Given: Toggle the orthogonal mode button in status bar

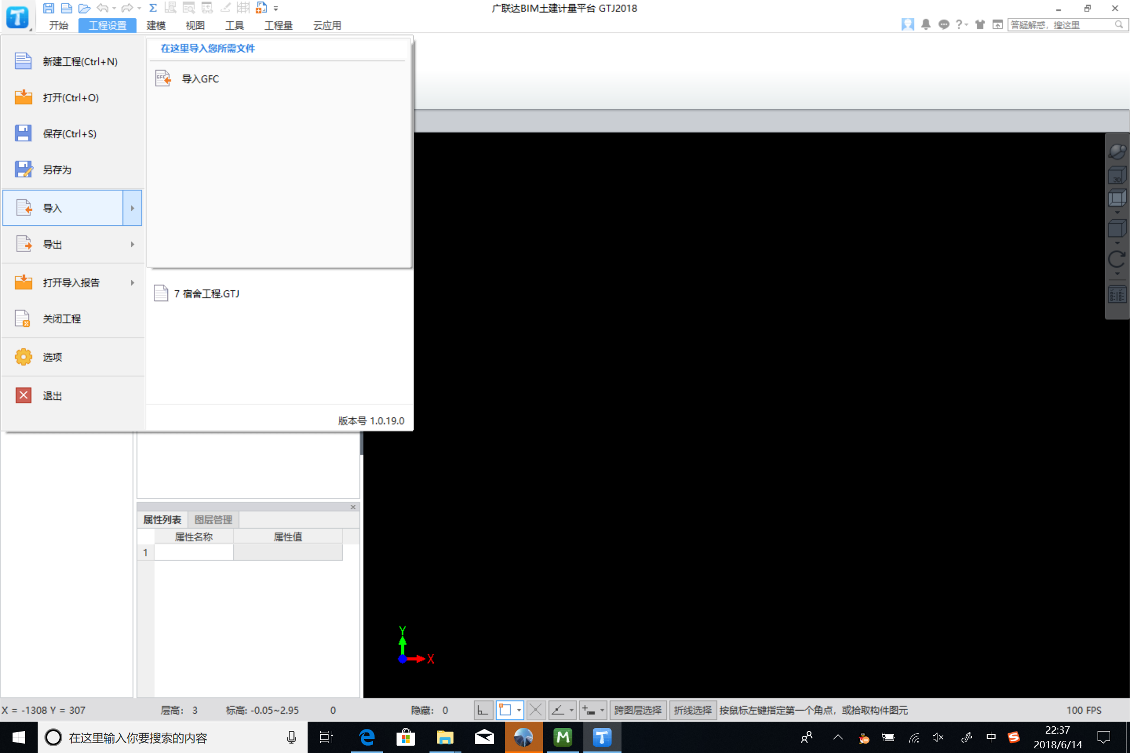Looking at the screenshot, I should coord(483,710).
